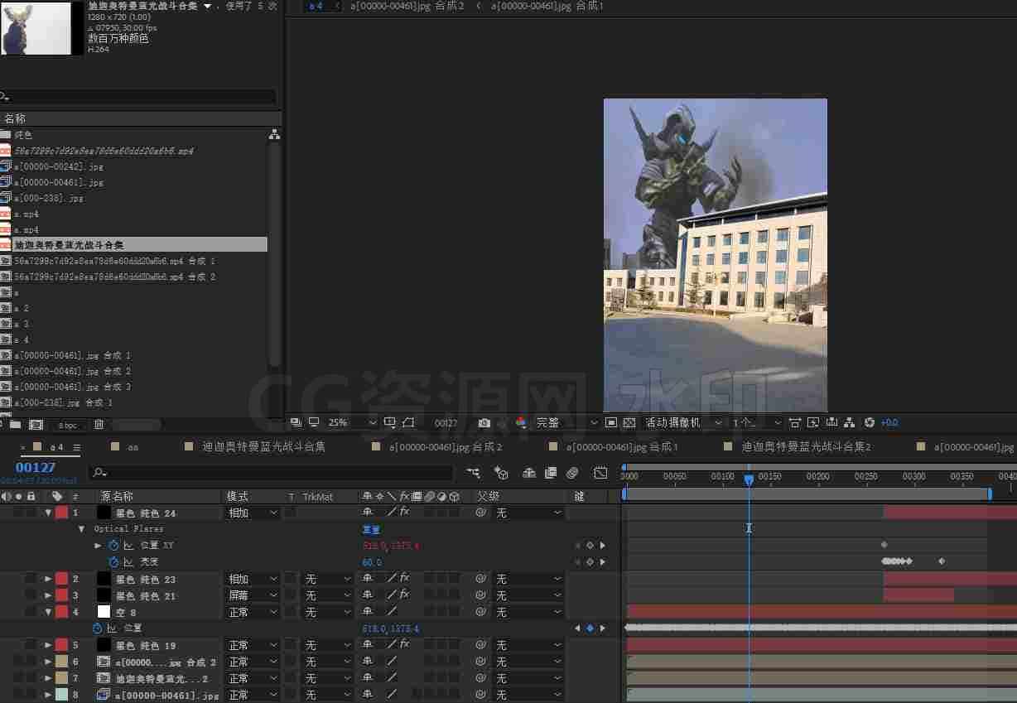Click the delete trash icon in project panel
Image resolution: width=1017 pixels, height=703 pixels.
[99, 425]
